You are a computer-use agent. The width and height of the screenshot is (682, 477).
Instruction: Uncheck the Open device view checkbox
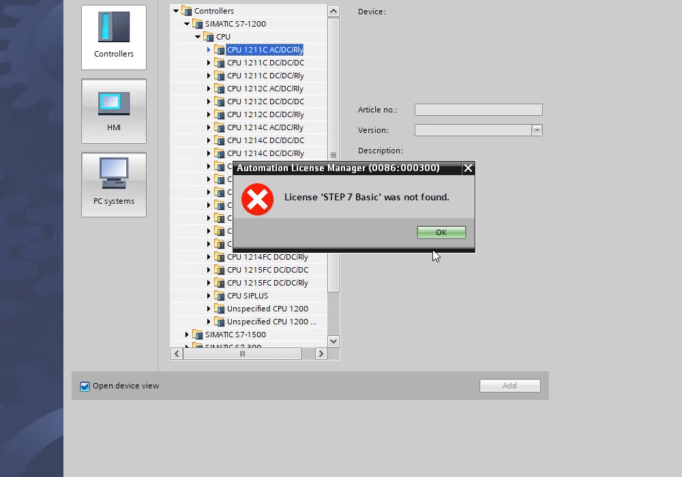[x=85, y=386]
